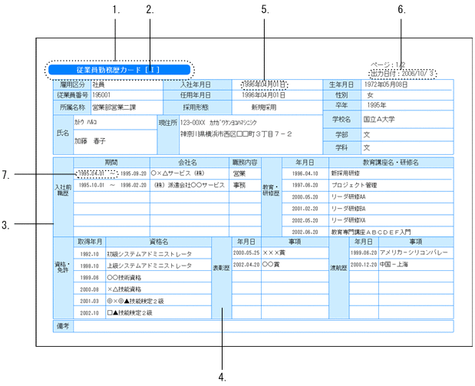Click the 任用年月日 header cell

(197, 95)
